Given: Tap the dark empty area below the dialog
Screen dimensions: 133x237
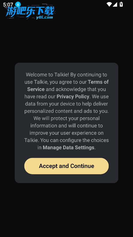Looking at the screenshot, I should click(x=66, y=210).
